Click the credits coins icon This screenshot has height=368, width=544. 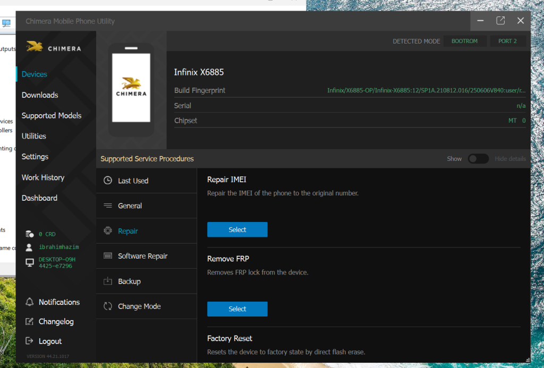coord(30,234)
